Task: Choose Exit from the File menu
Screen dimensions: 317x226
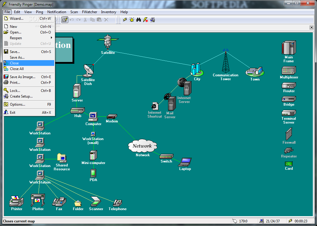Action: [29, 113]
